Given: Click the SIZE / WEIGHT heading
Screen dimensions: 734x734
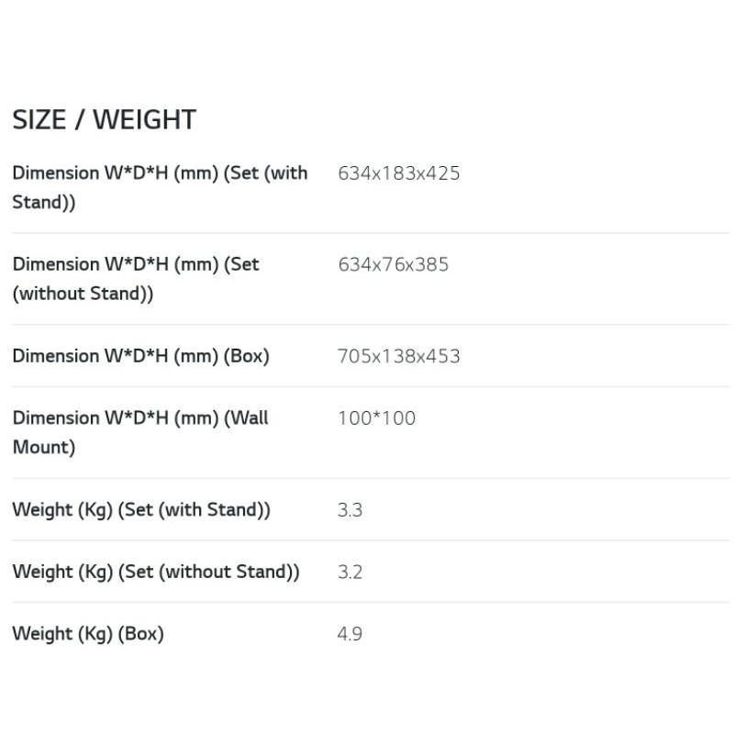Looking at the screenshot, I should (104, 119).
